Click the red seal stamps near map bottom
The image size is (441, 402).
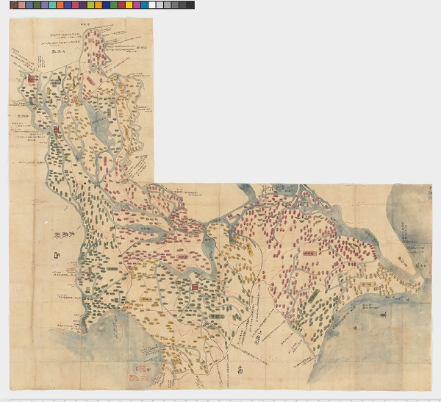pyautogui.click(x=142, y=373)
